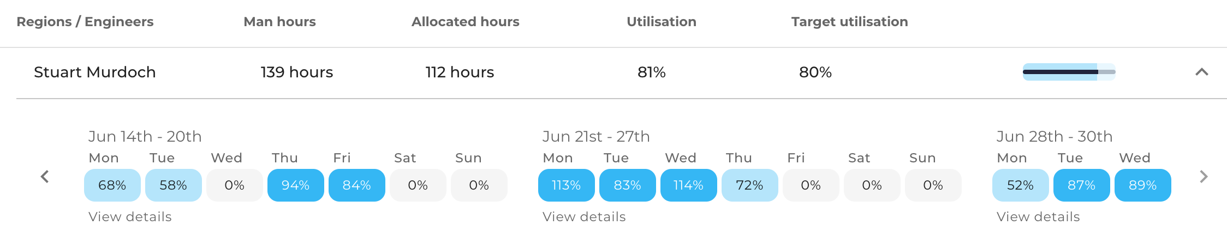Select the 52% Monday utilisation cell
The height and width of the screenshot is (243, 1227).
[1021, 185]
